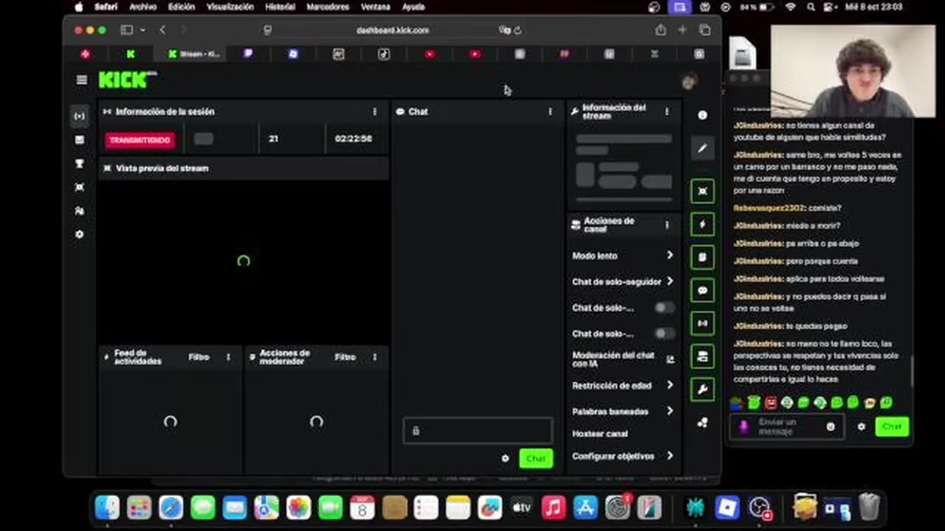The width and height of the screenshot is (945, 531).
Task: Select the chat bubble icon in right rail
Action: click(702, 291)
